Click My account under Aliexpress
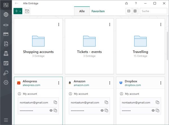This screenshot has width=169, height=125. (30, 94)
